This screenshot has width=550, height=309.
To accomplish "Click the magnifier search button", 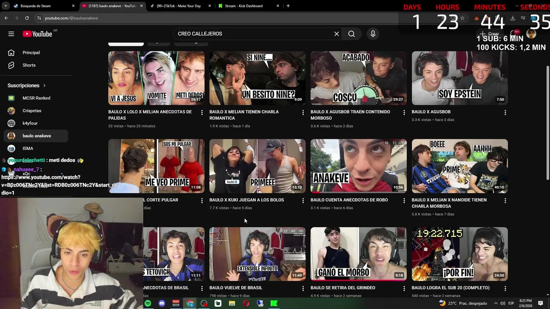I will coord(351,34).
